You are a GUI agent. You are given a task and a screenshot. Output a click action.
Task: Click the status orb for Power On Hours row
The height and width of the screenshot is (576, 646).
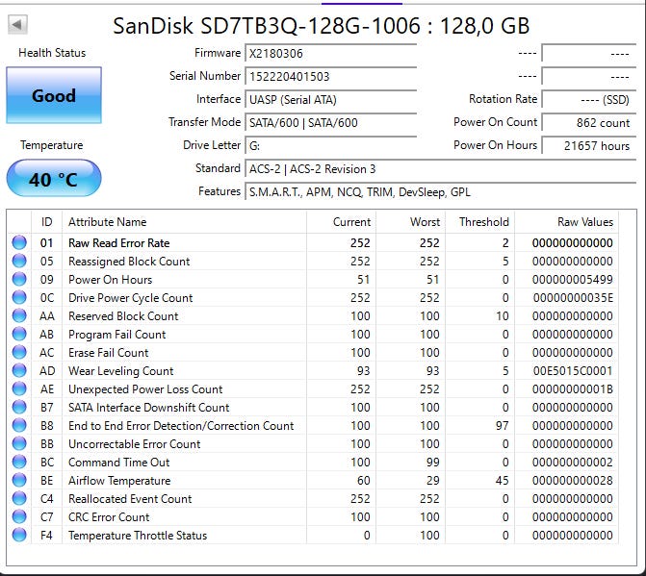19,280
